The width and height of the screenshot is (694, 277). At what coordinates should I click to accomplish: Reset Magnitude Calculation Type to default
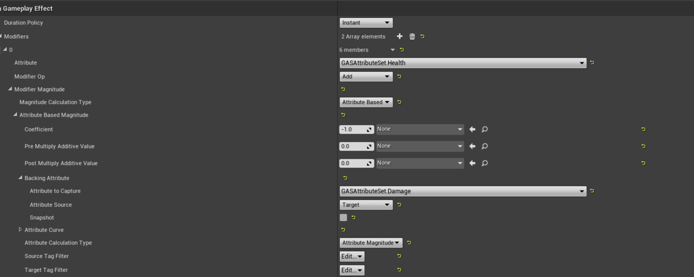coord(399,102)
